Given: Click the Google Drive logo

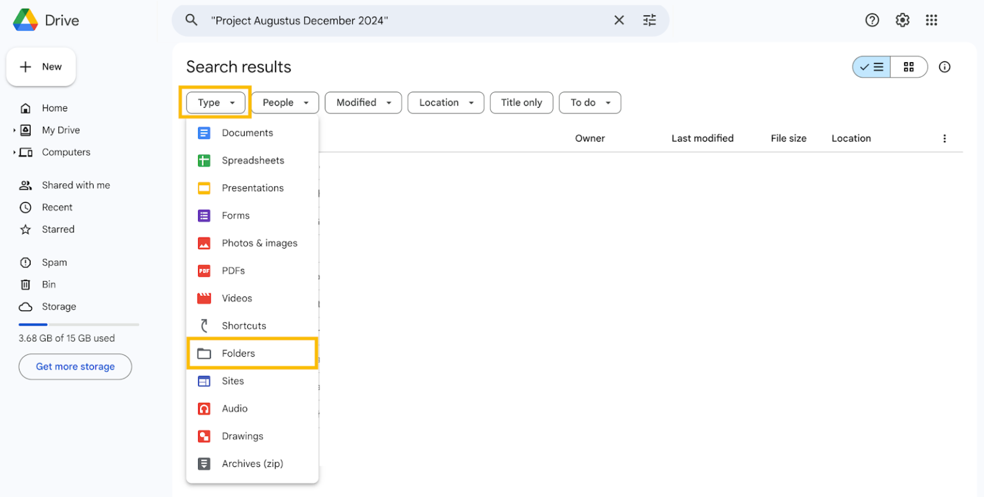Looking at the screenshot, I should [x=26, y=20].
